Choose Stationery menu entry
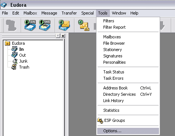 coord(128,50)
